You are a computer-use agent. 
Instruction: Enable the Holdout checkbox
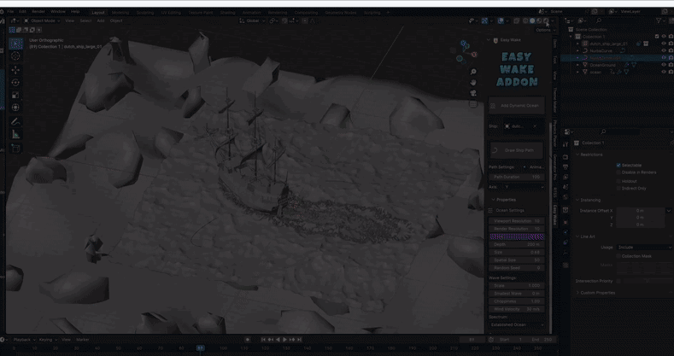click(x=618, y=181)
